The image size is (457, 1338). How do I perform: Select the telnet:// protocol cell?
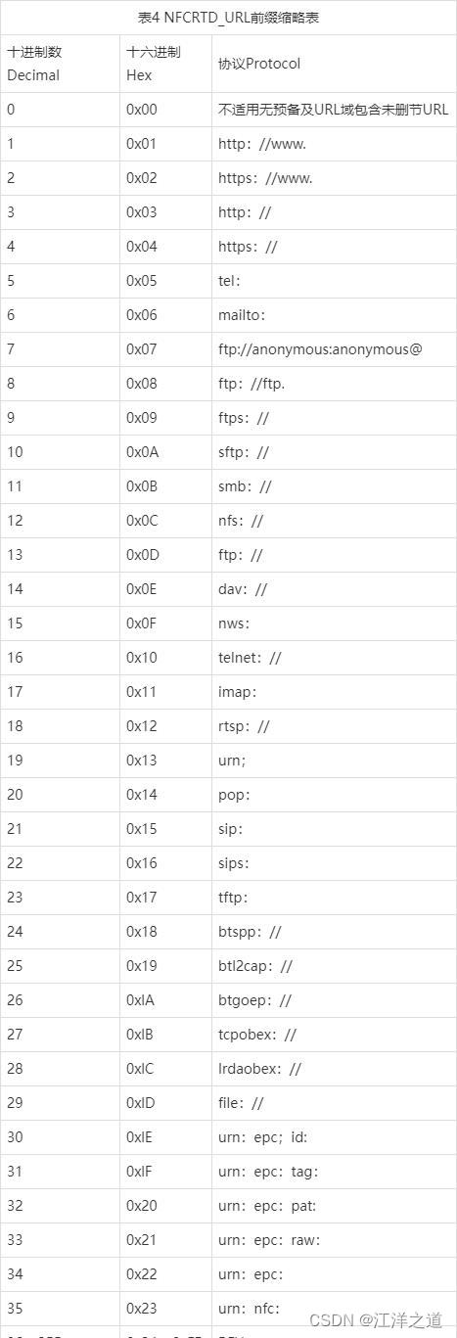(x=334, y=658)
